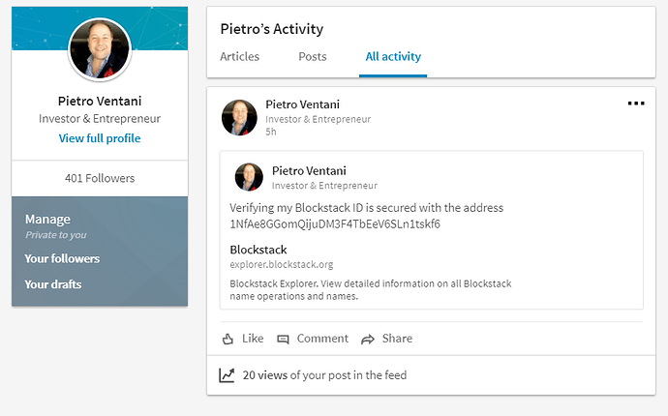Click Pietro Ventani name in sidebar card
Viewport: 668px width, 416px height.
pyautogui.click(x=100, y=101)
